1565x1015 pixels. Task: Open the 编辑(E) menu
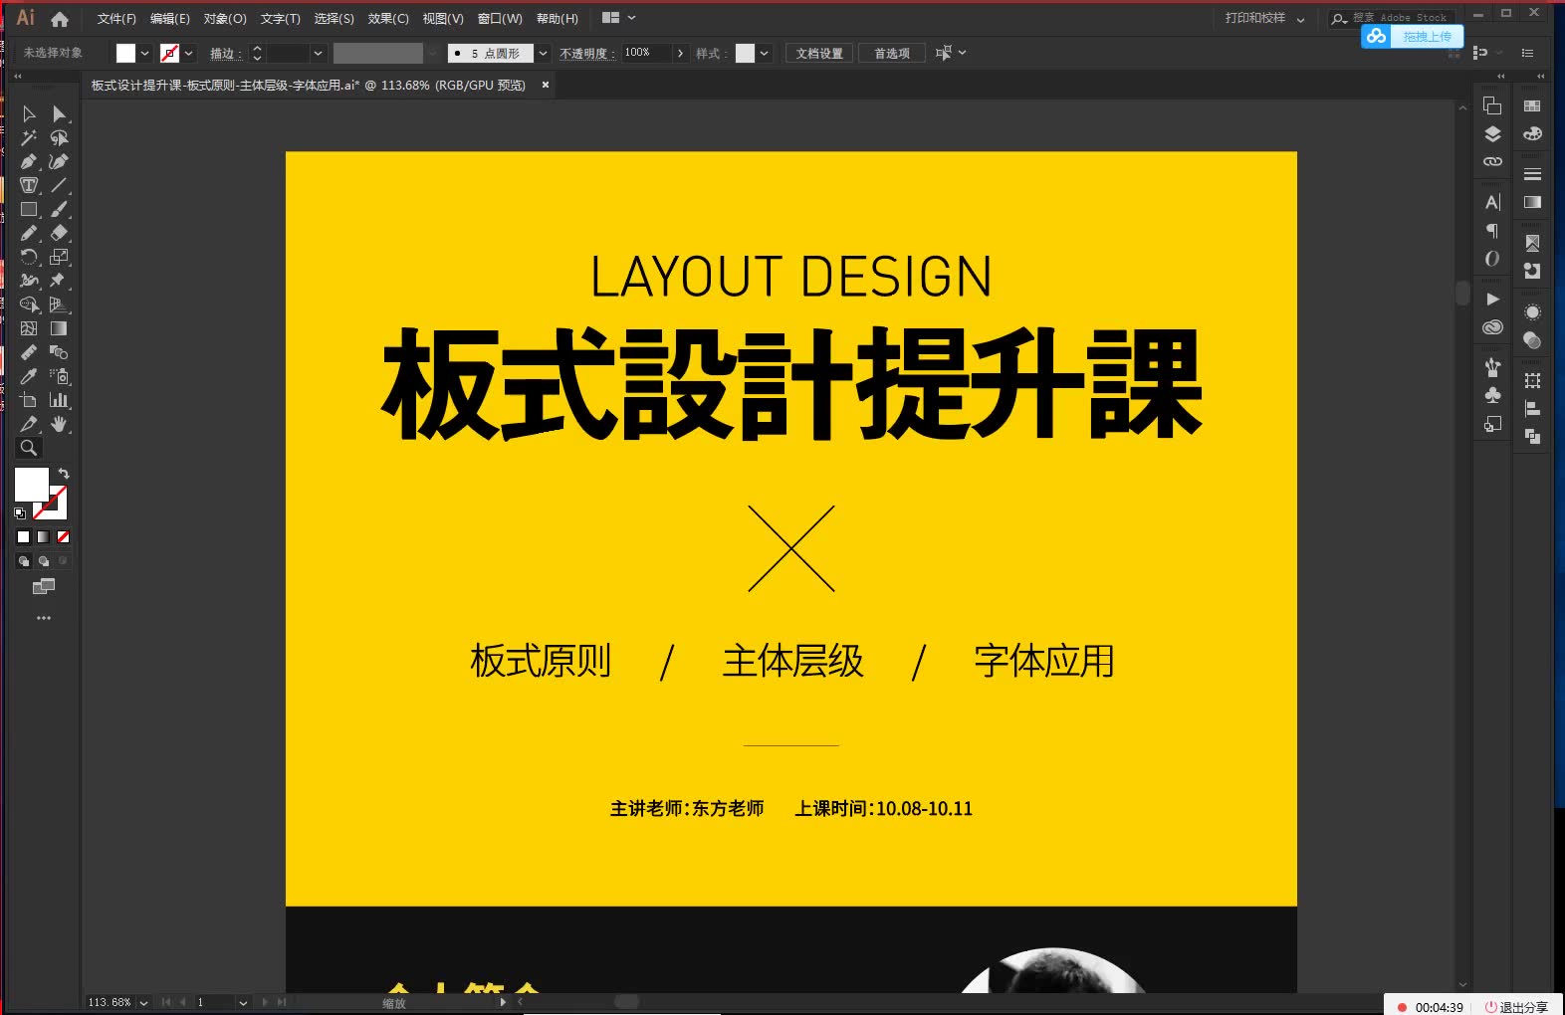pyautogui.click(x=169, y=19)
